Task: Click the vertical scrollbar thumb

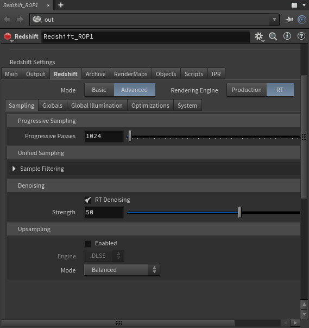Action: click(304, 137)
